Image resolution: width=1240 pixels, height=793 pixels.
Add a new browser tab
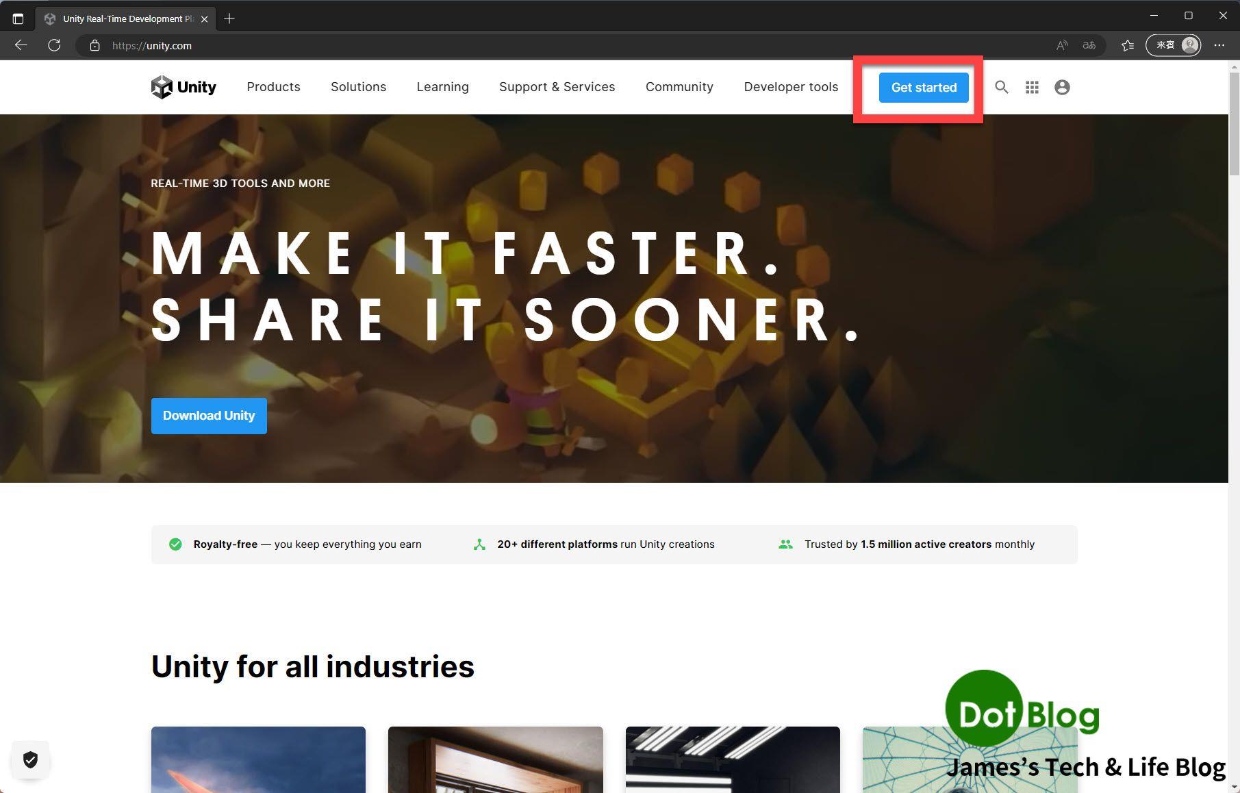(229, 18)
